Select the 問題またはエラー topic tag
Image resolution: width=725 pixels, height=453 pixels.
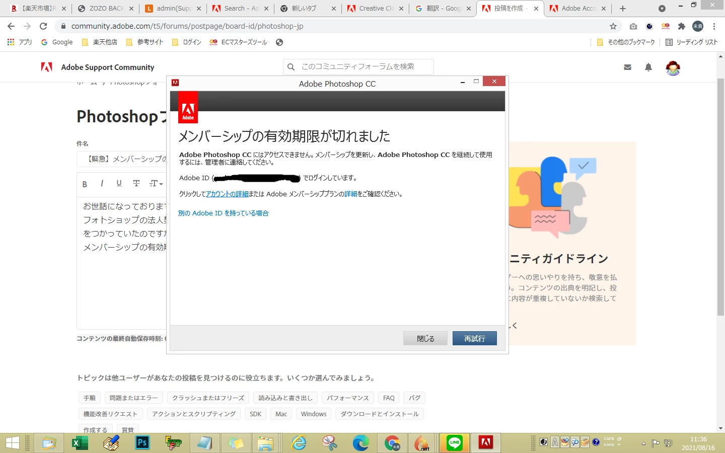(133, 398)
